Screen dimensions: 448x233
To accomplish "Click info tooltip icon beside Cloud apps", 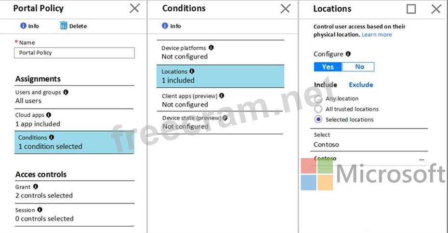I will point(48,115).
